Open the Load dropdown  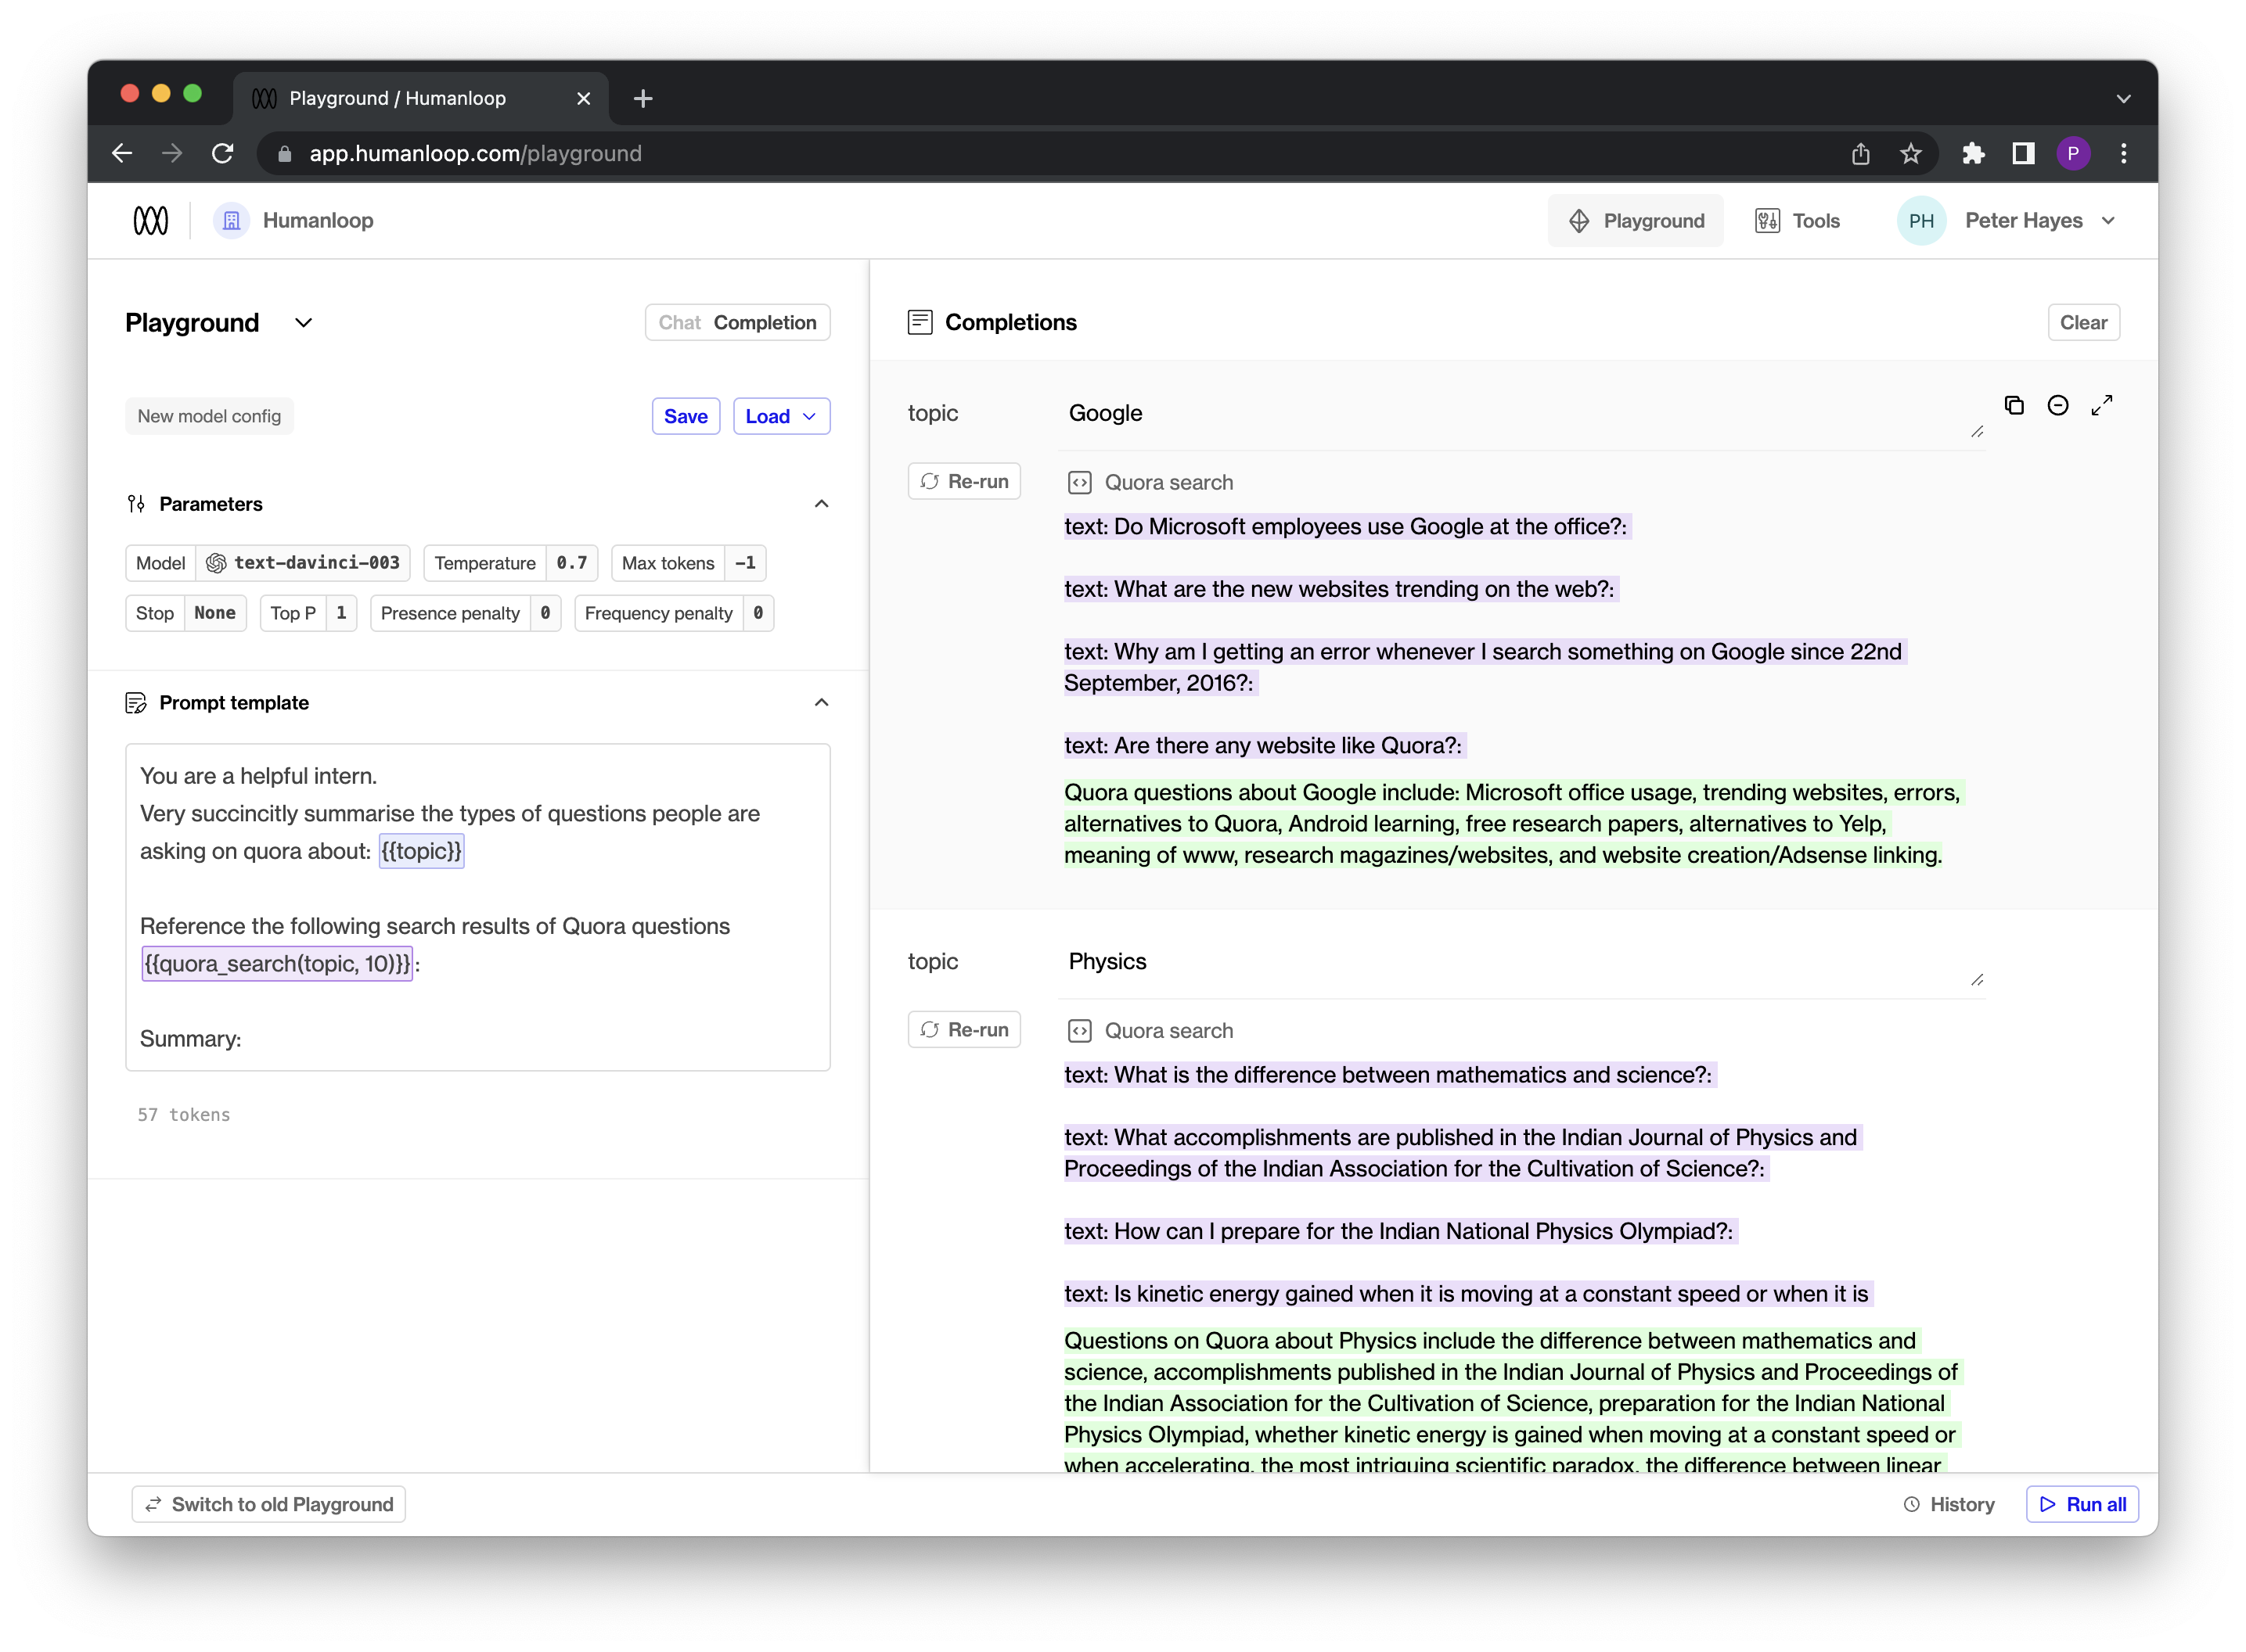781,416
